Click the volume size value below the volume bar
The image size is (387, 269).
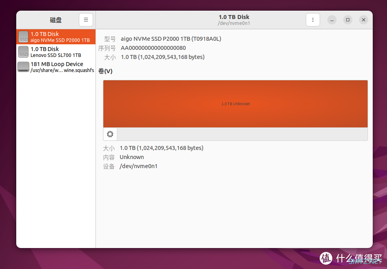(161, 148)
